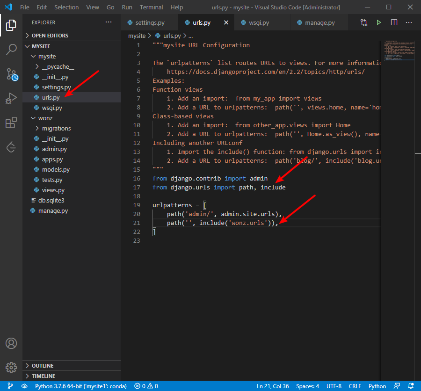The width and height of the screenshot is (421, 391).
Task: Open the Explorer view in activity bar
Action: 11,25
